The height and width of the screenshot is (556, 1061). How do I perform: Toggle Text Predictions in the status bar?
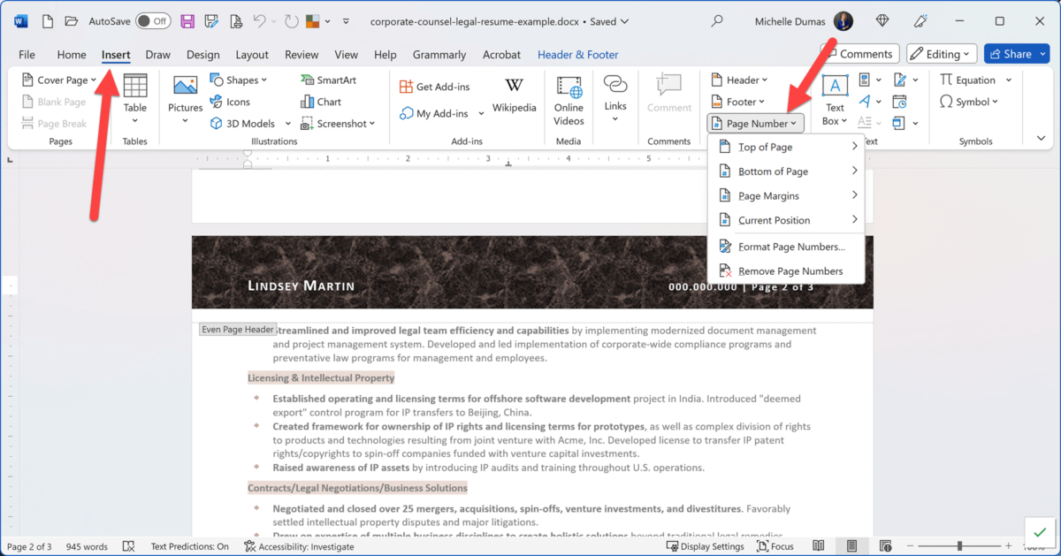click(x=189, y=546)
